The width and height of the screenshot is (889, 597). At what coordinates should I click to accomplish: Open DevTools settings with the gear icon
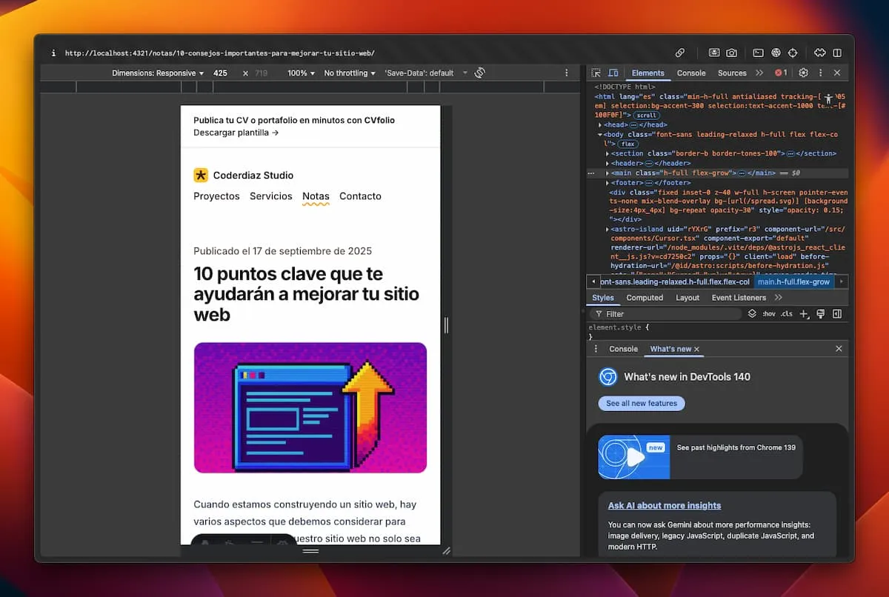[804, 73]
